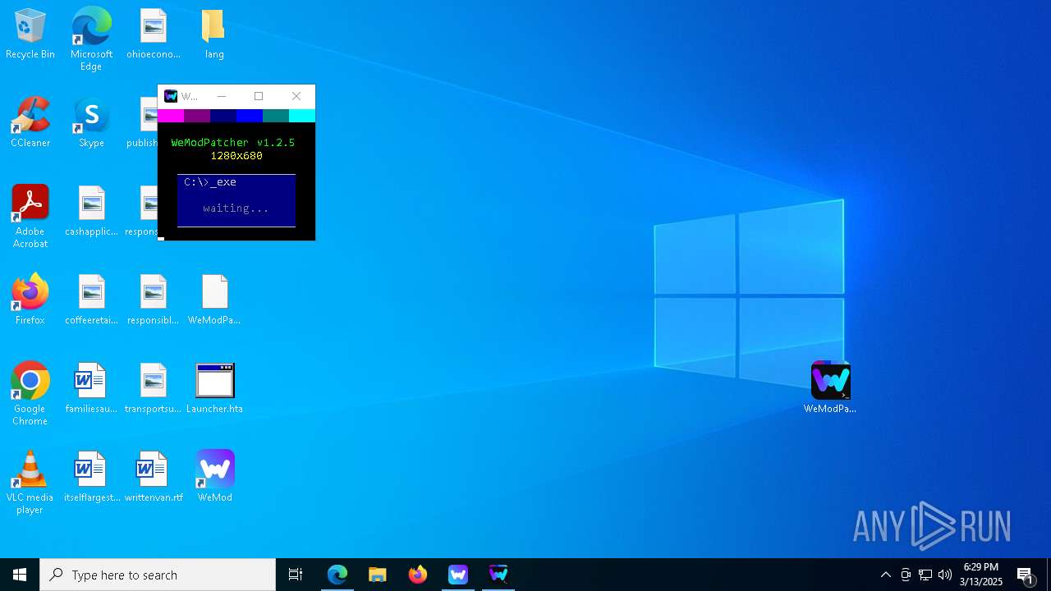This screenshot has width=1051, height=591.
Task: Click the WeModPatcher v1.2.5 title text
Action: [233, 143]
